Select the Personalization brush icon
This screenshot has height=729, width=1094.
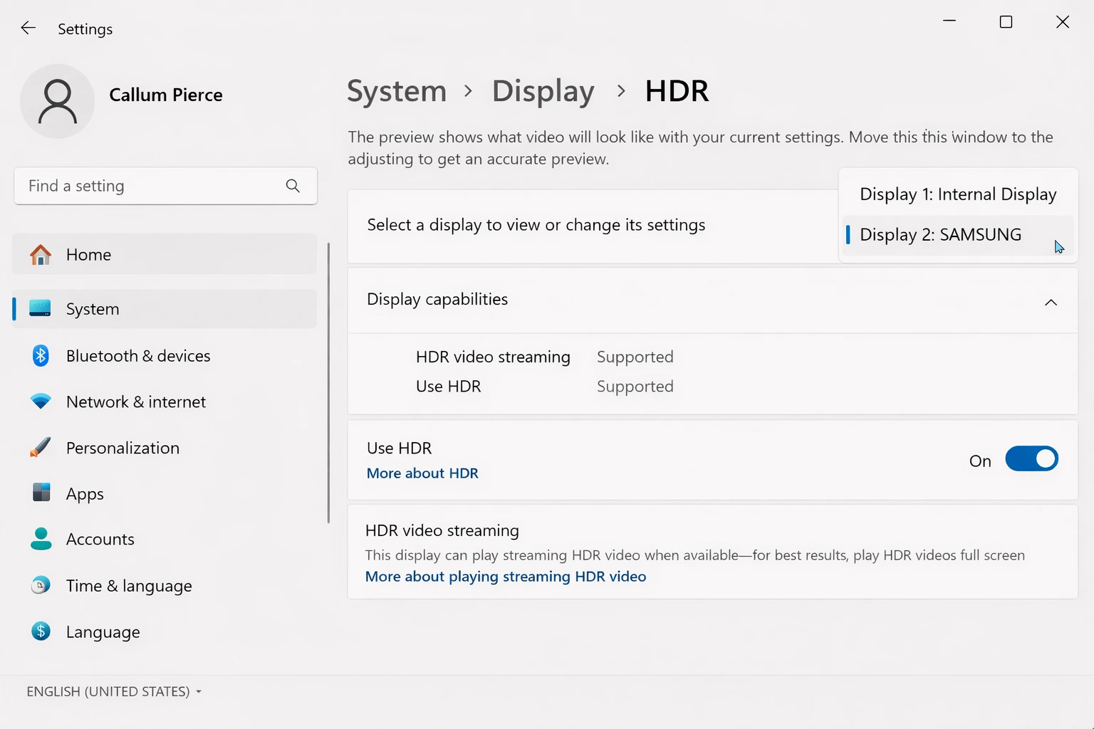(41, 447)
